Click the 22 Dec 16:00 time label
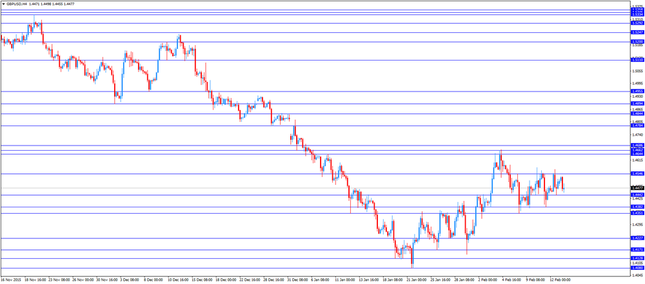Image resolution: width=645 pixels, height=284 pixels. point(251,281)
